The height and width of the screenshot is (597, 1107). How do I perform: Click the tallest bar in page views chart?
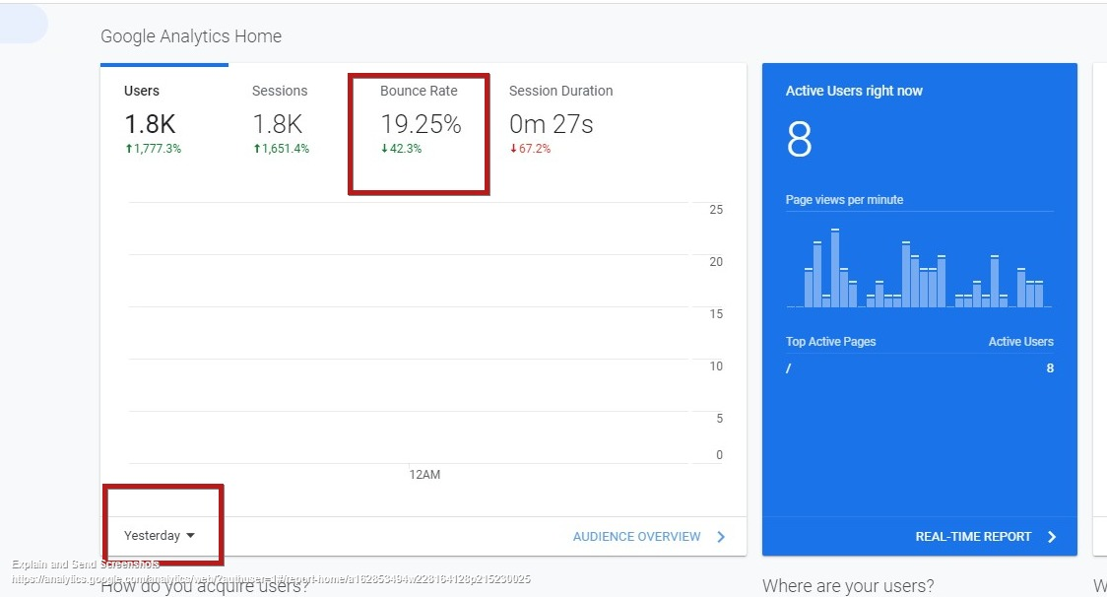click(x=835, y=268)
